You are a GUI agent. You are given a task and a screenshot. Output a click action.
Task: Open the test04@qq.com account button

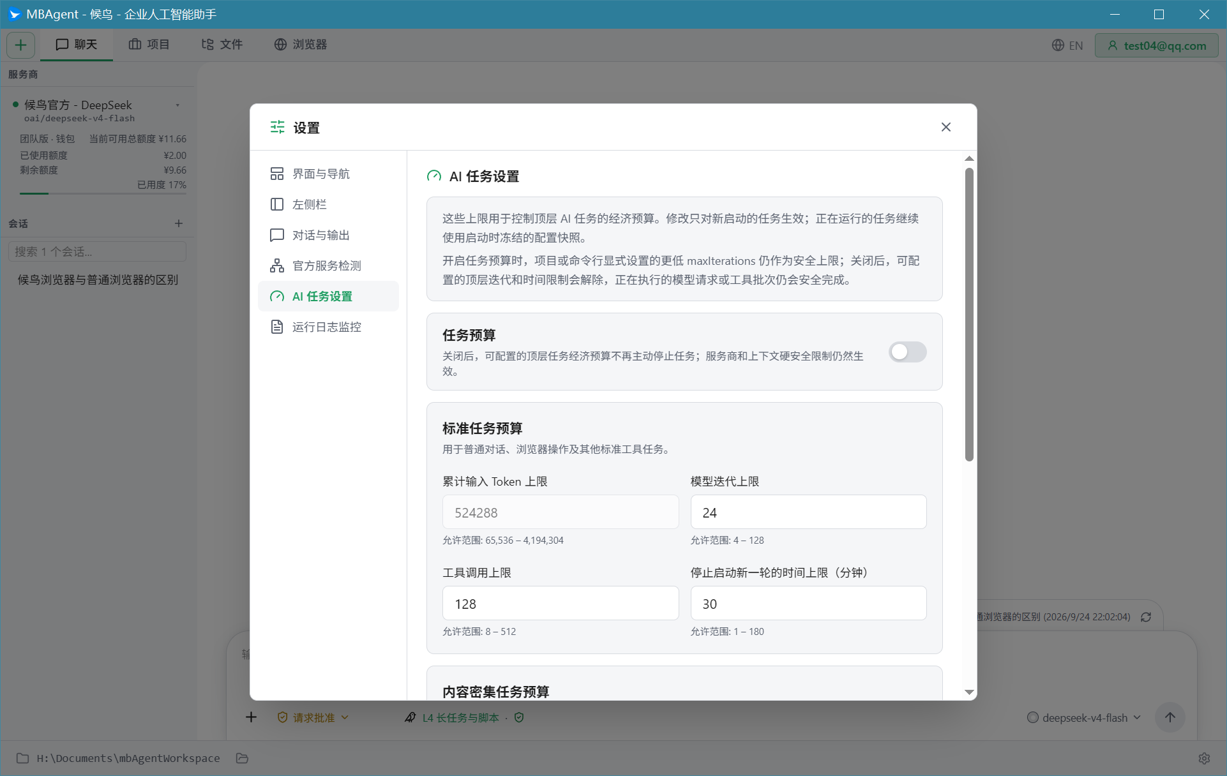[x=1157, y=45]
